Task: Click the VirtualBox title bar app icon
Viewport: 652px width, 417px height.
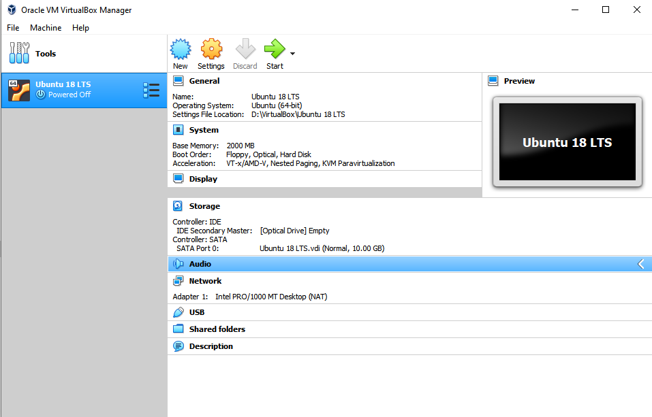Action: [x=12, y=10]
